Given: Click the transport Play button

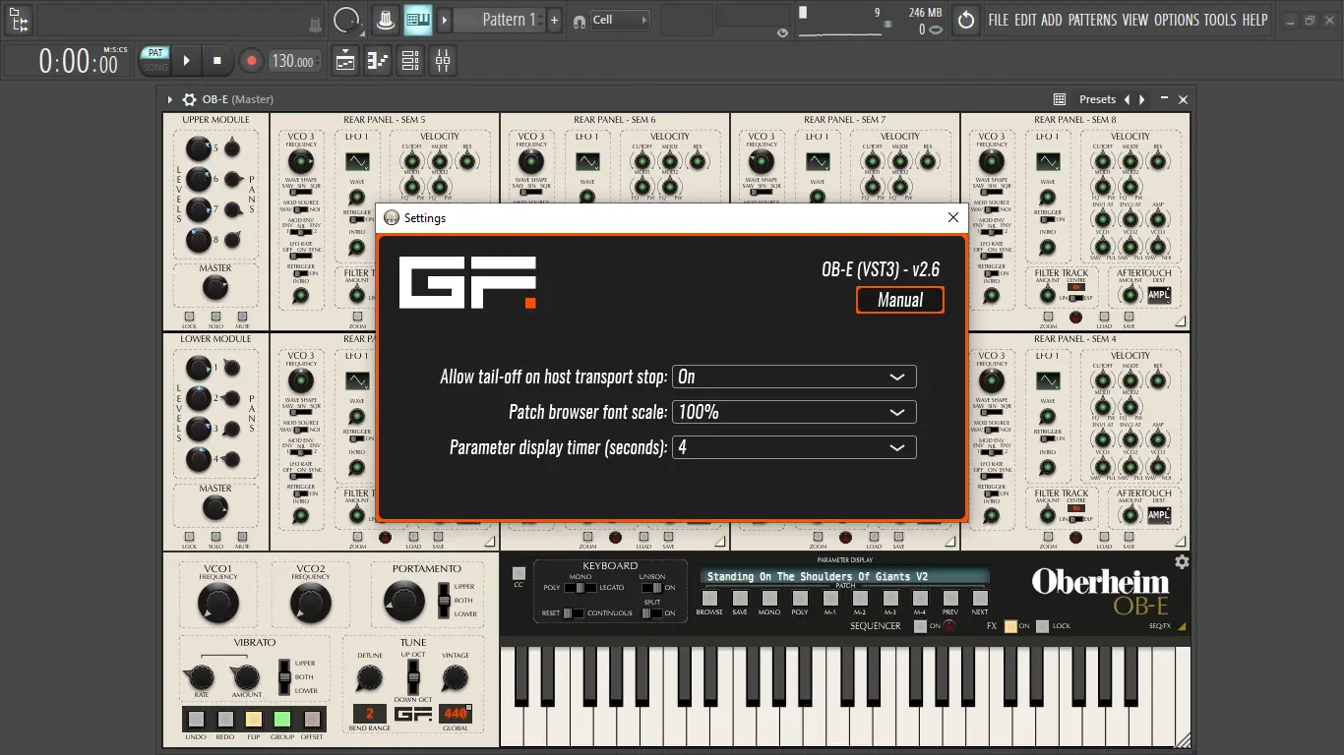Looking at the screenshot, I should tap(186, 61).
